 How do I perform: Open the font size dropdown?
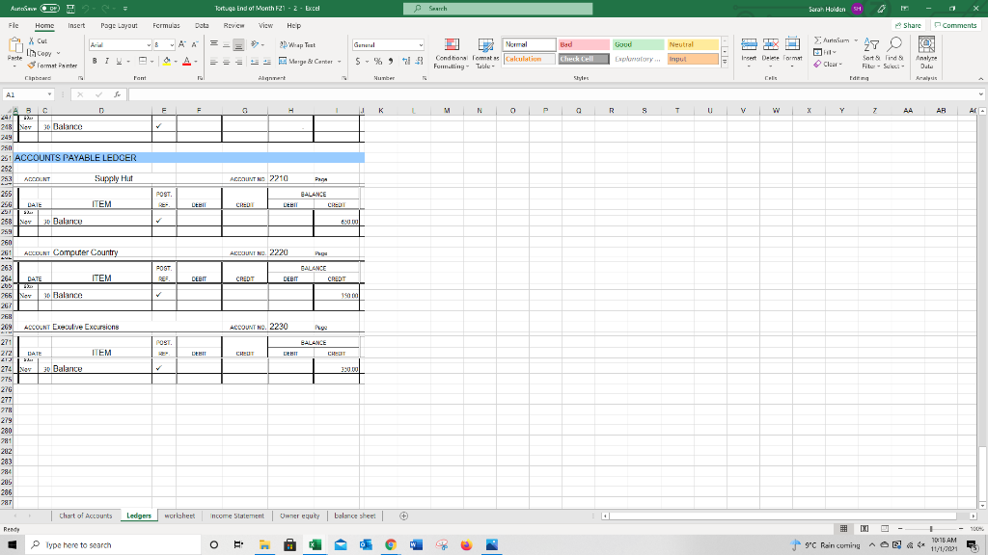pos(172,45)
